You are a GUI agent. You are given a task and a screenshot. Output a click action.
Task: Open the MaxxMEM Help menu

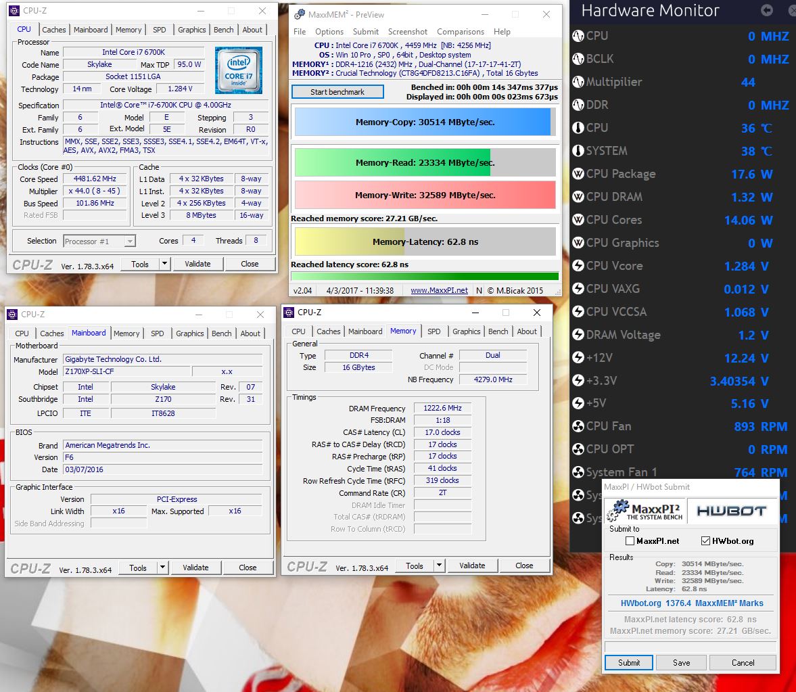click(502, 32)
